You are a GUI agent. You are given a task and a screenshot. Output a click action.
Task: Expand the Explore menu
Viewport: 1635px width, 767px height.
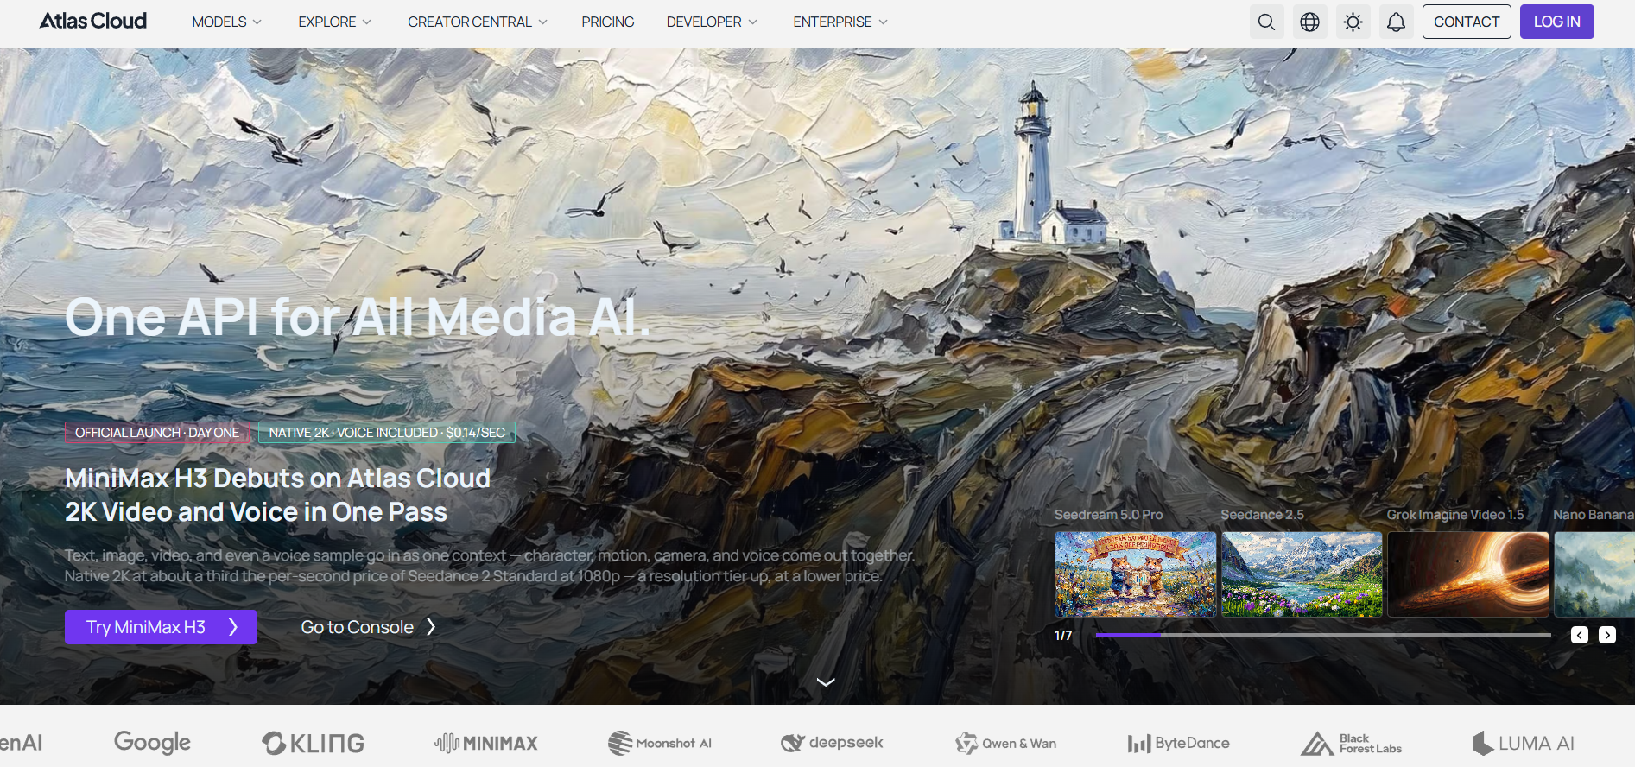(x=334, y=22)
